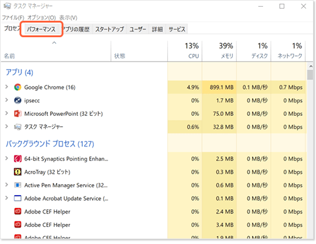This screenshot has height=244, width=316.
Task: Switch to the ユーザー tab
Action: (138, 29)
